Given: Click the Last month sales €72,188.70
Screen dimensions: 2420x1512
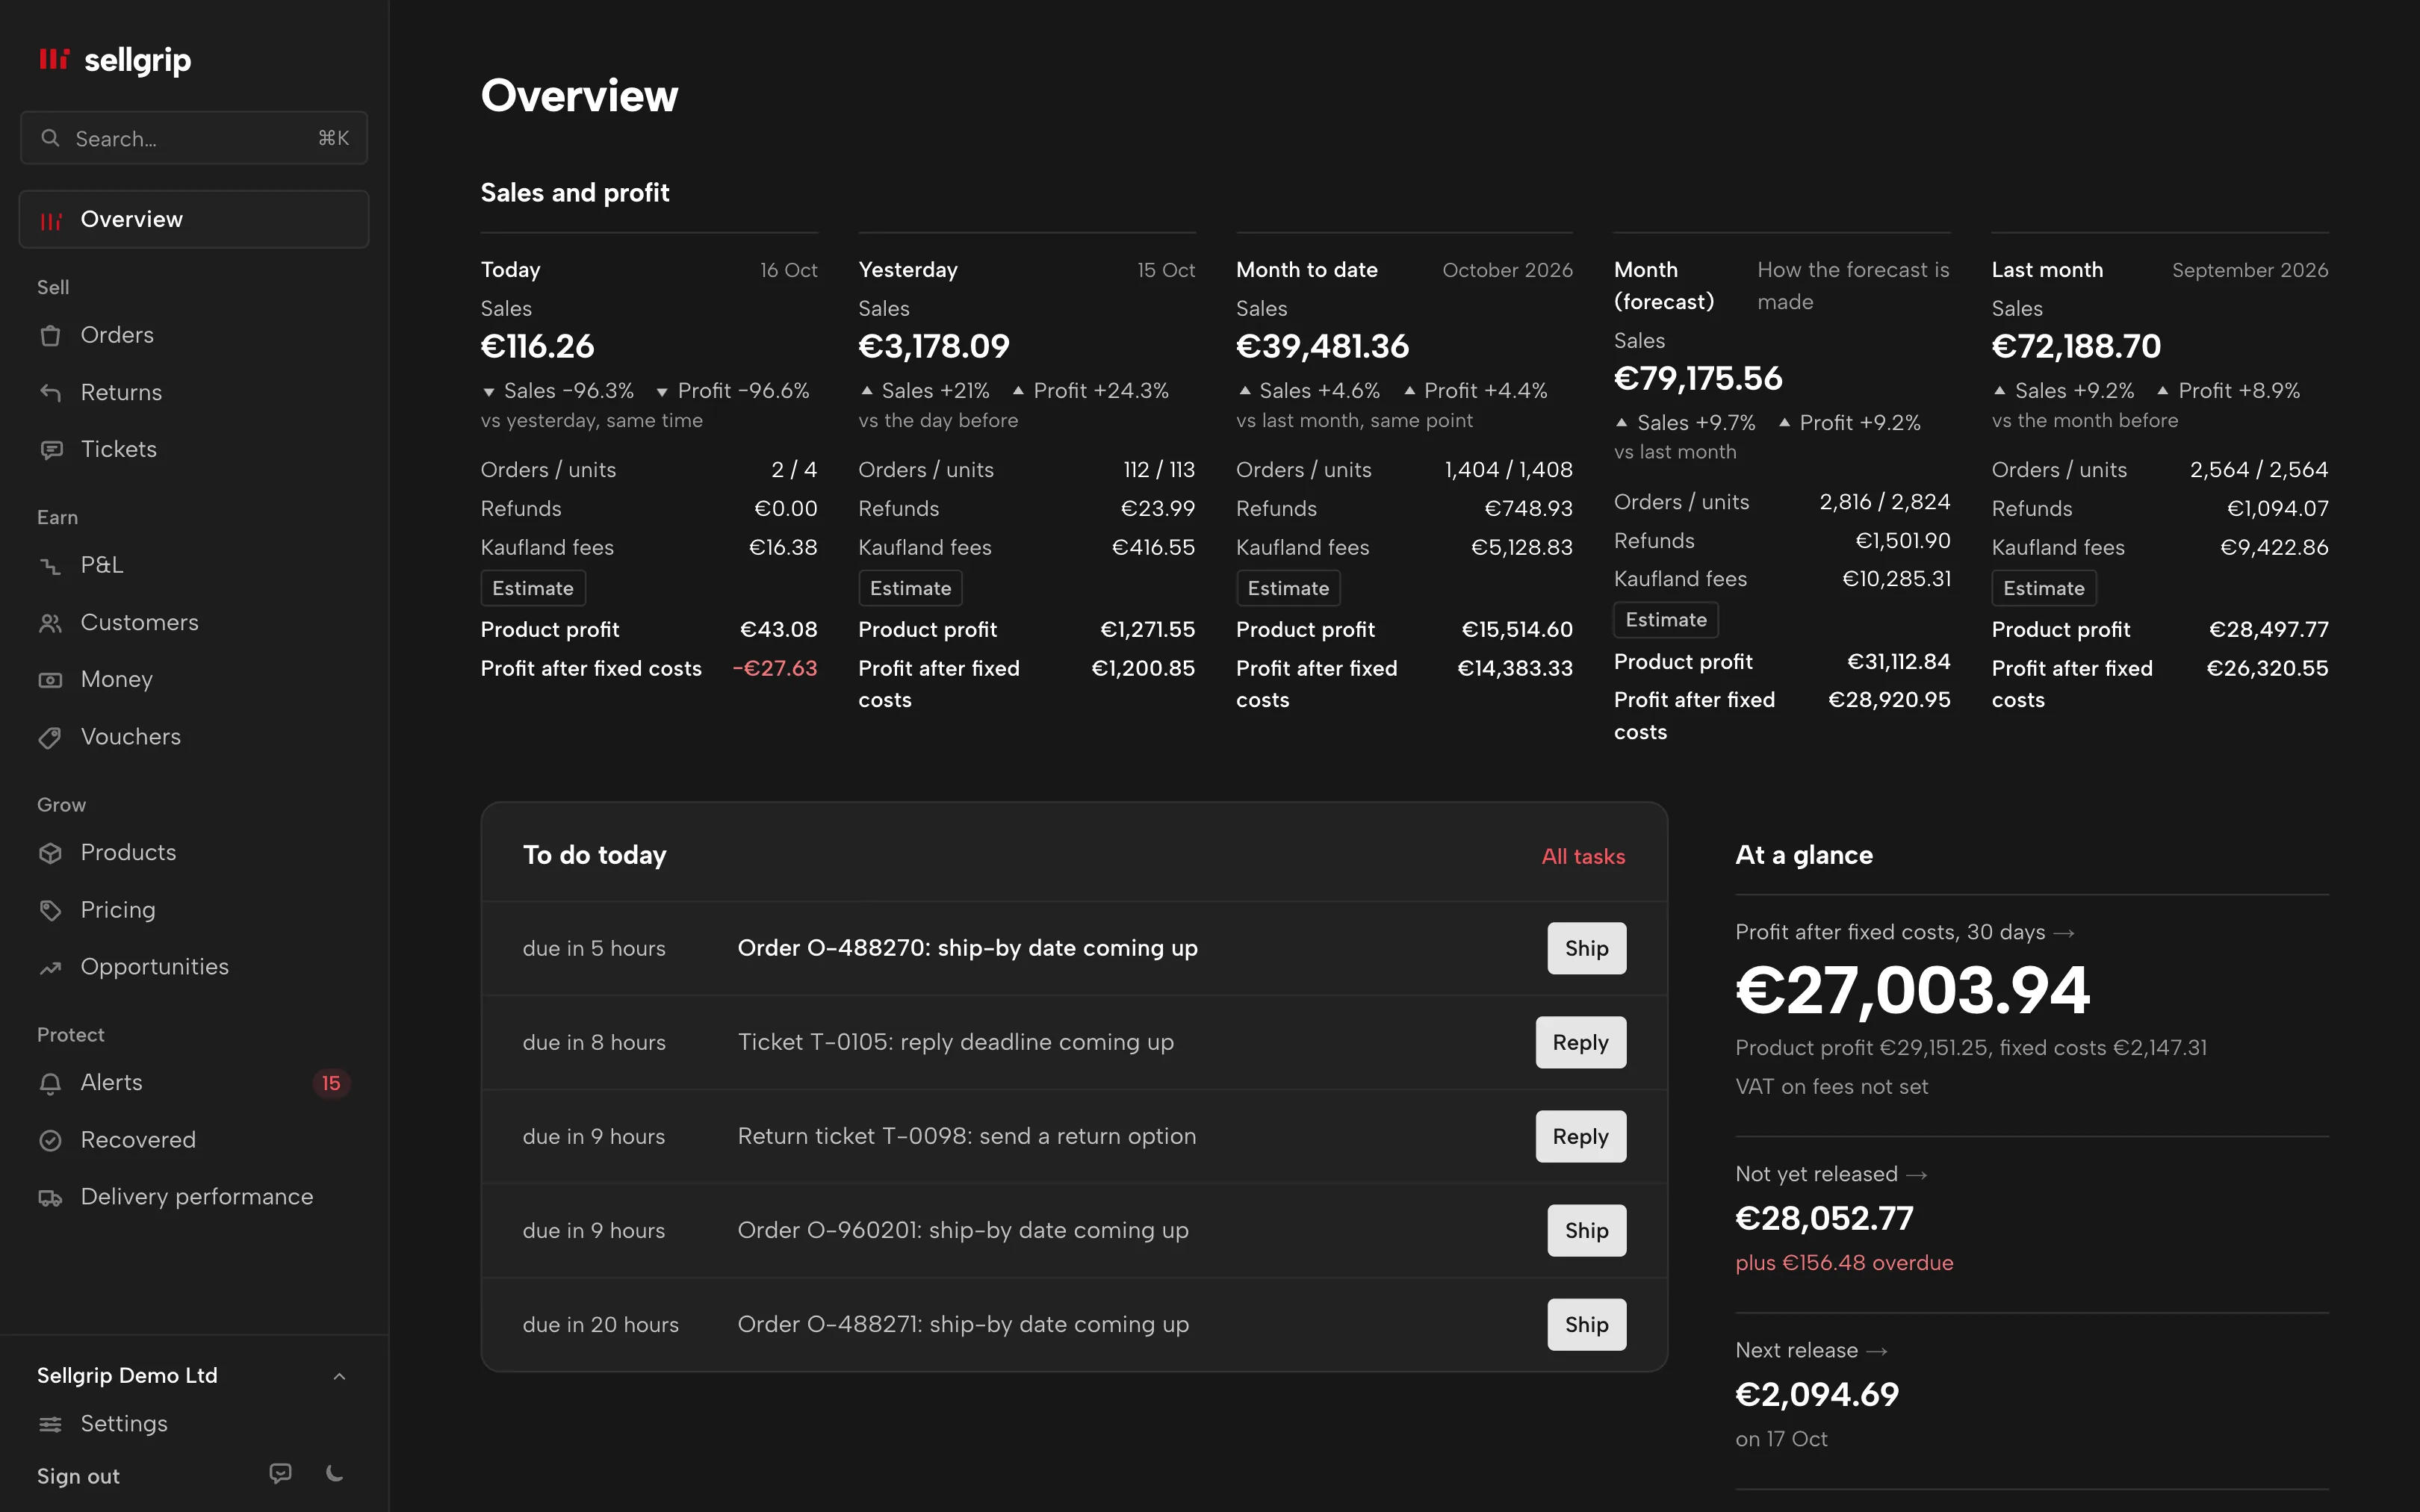Looking at the screenshot, I should pyautogui.click(x=2076, y=346).
